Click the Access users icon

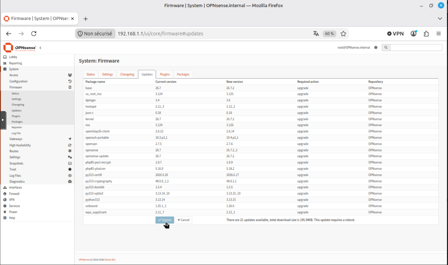(70, 75)
